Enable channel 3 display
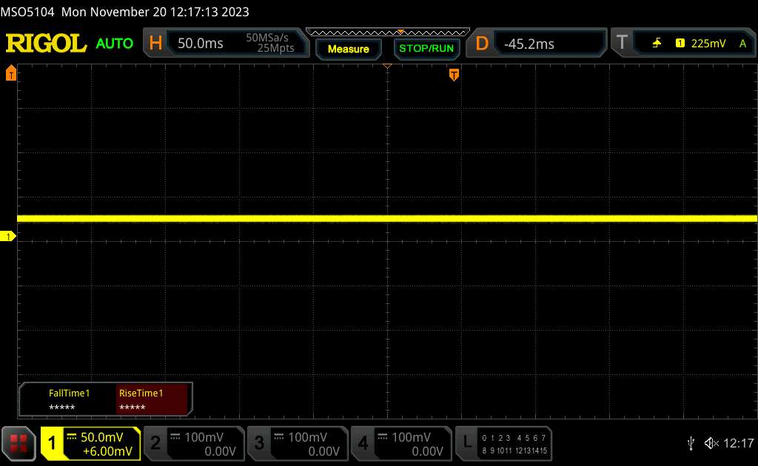Viewport: 758px width, 466px height. coord(297,443)
